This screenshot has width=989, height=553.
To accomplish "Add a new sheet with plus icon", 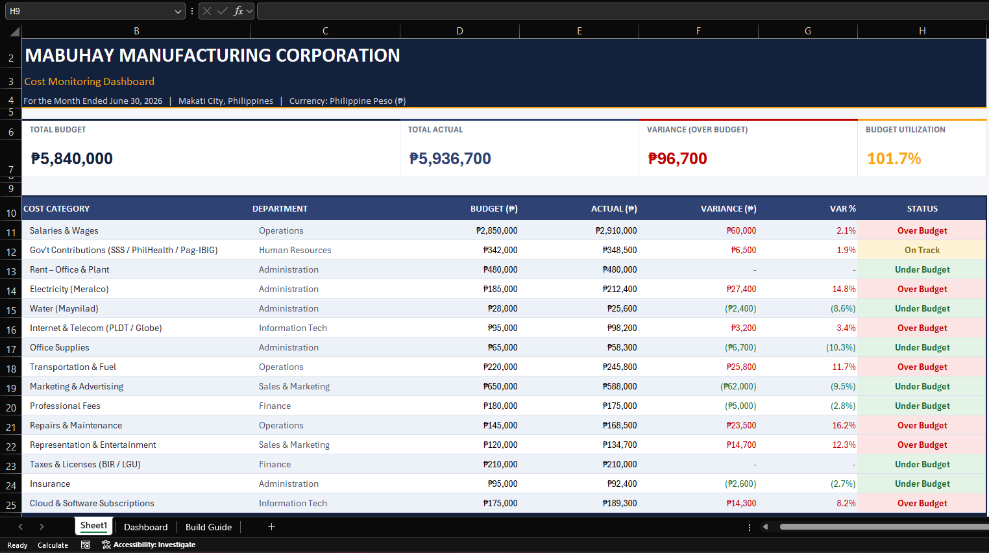I will 271,527.
